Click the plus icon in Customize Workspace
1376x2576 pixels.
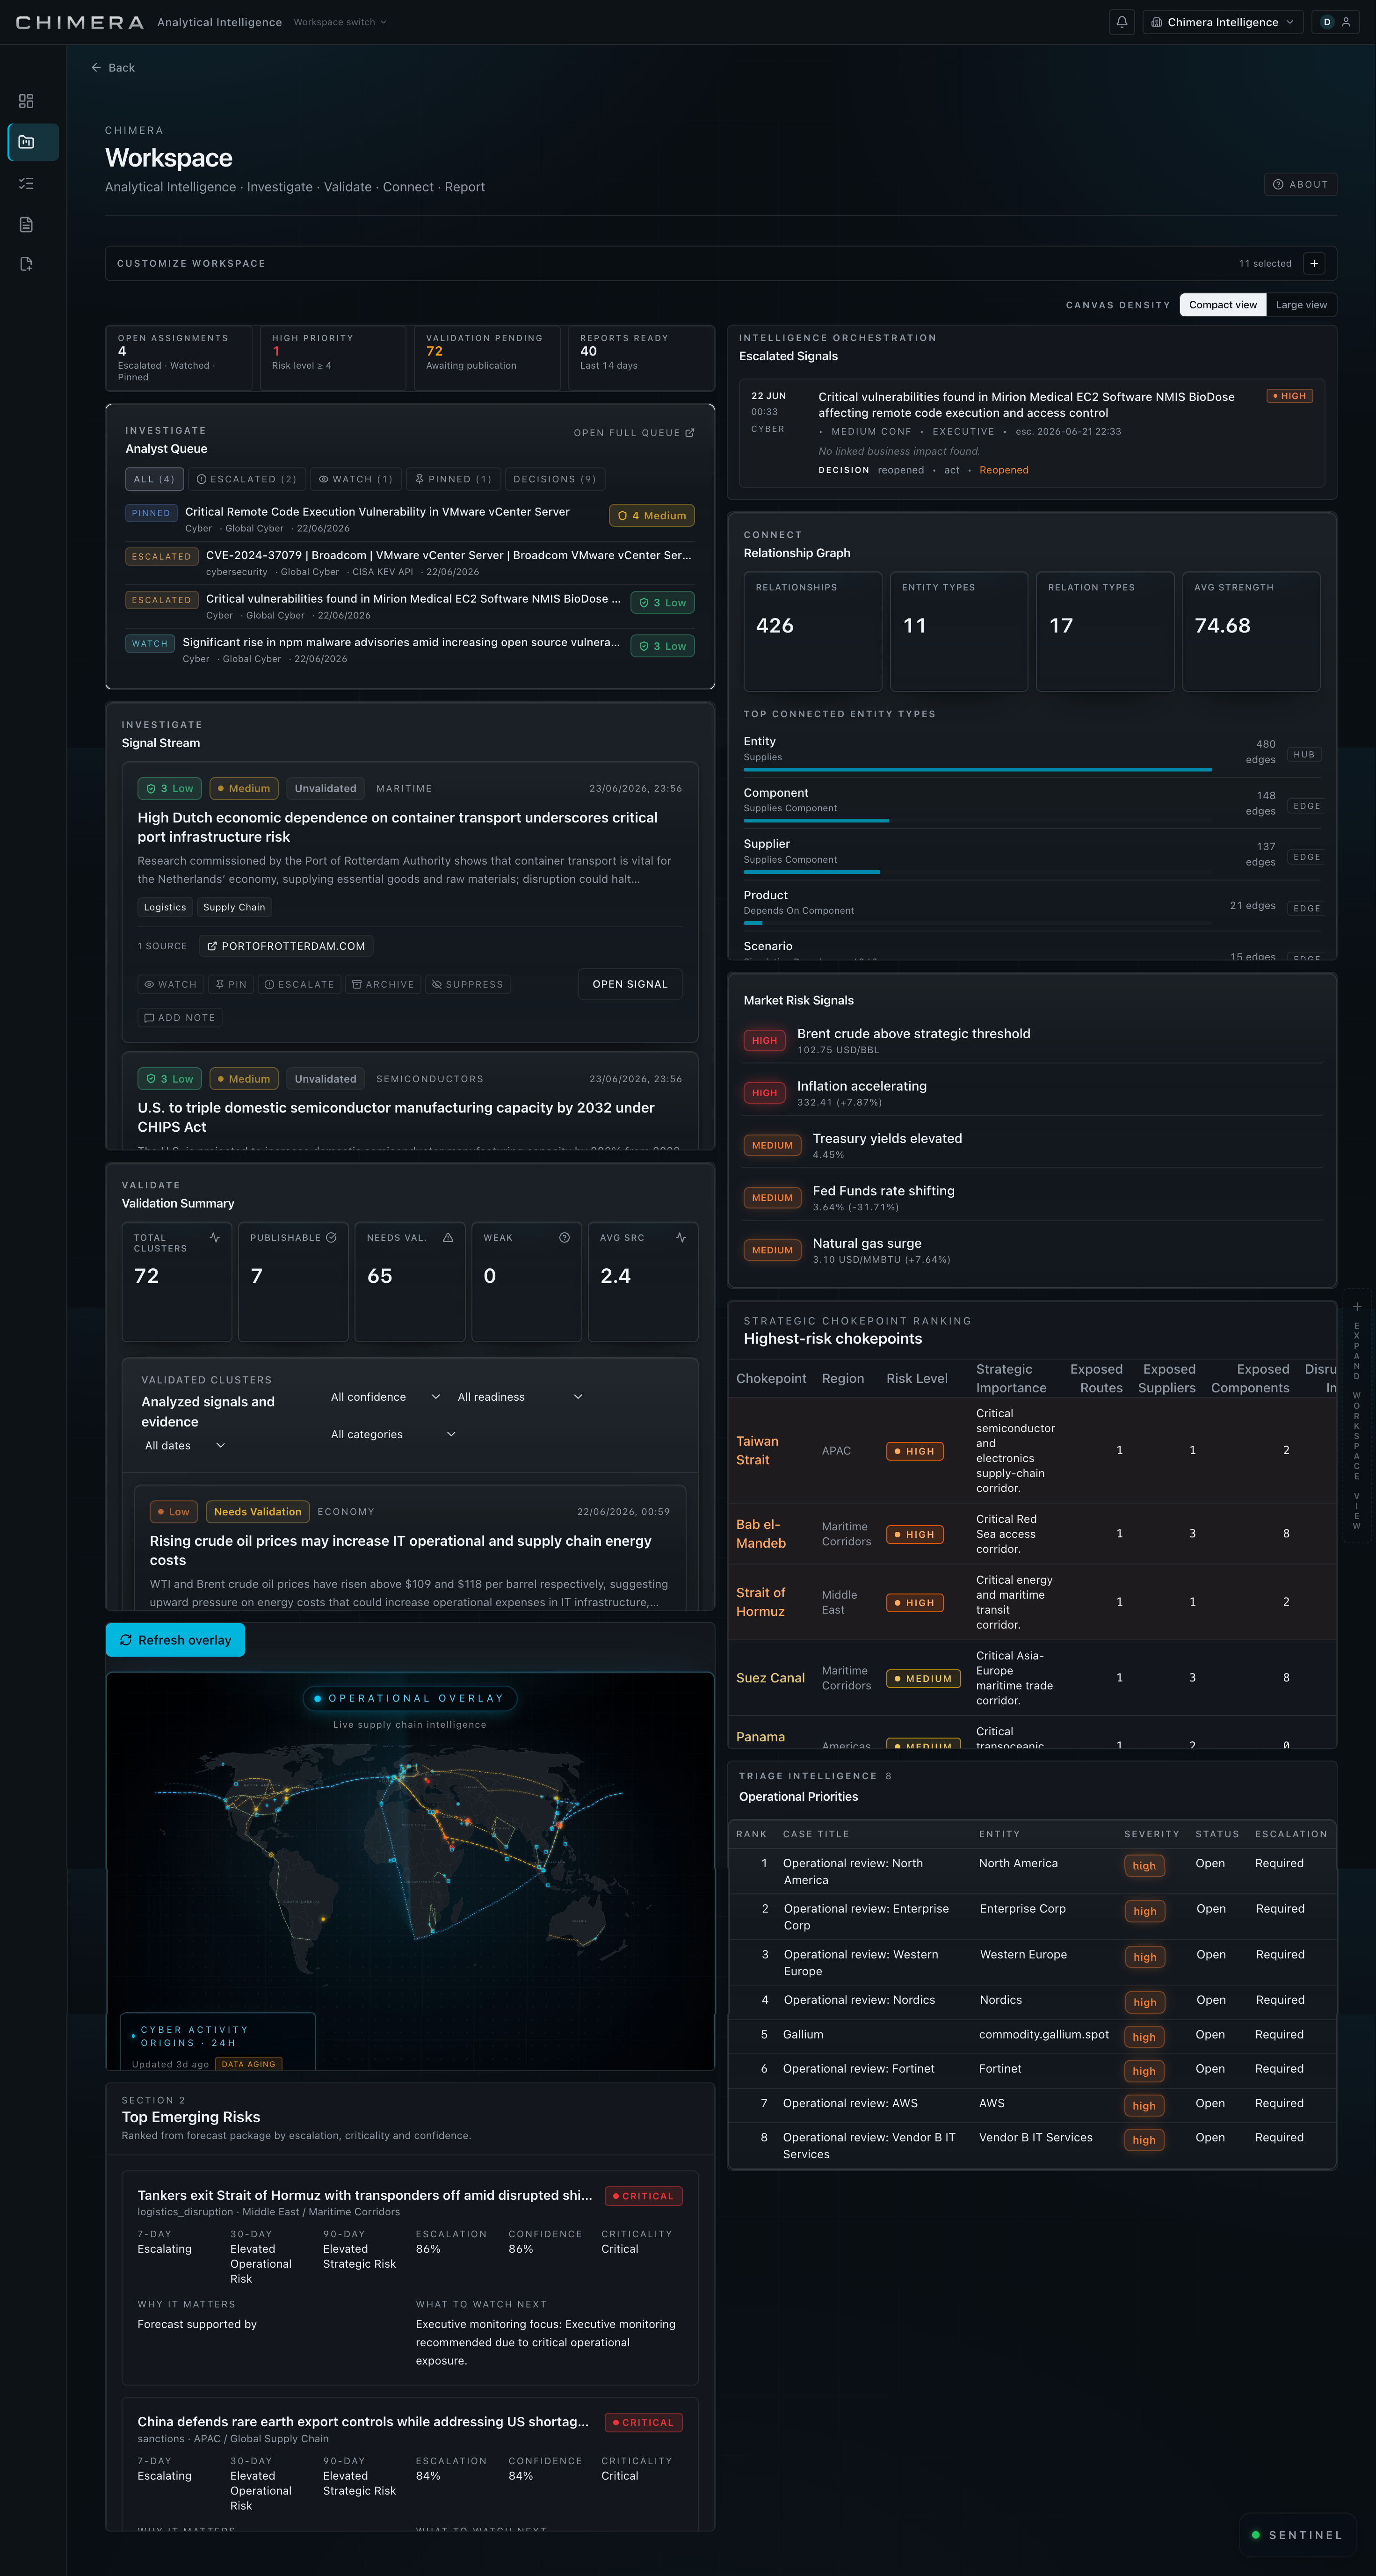point(1314,263)
